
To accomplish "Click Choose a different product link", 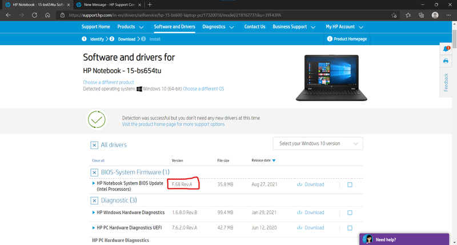I will (x=109, y=82).
